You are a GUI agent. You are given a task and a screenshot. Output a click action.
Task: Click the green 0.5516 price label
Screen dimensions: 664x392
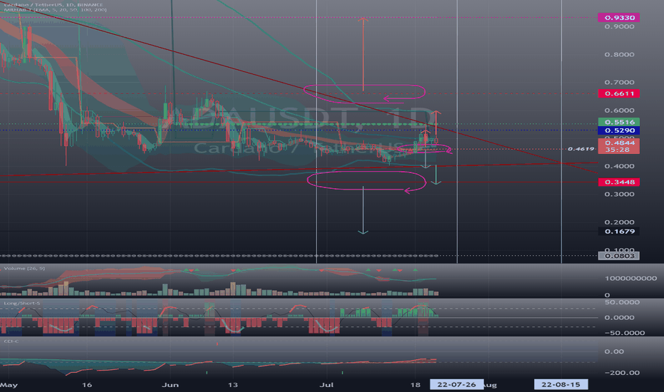[618, 122]
